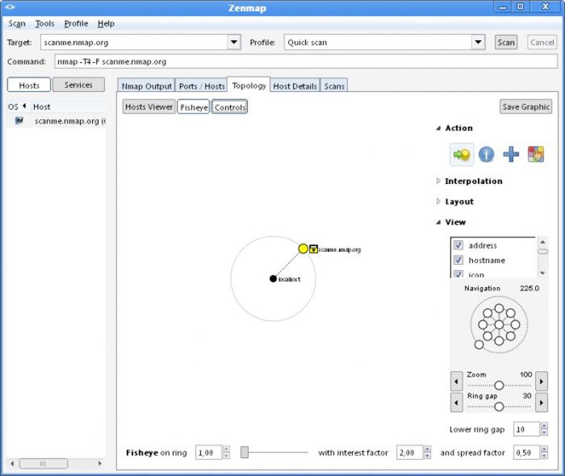This screenshot has height=476, width=565.
Task: Click the black localhost node
Action: point(273,279)
